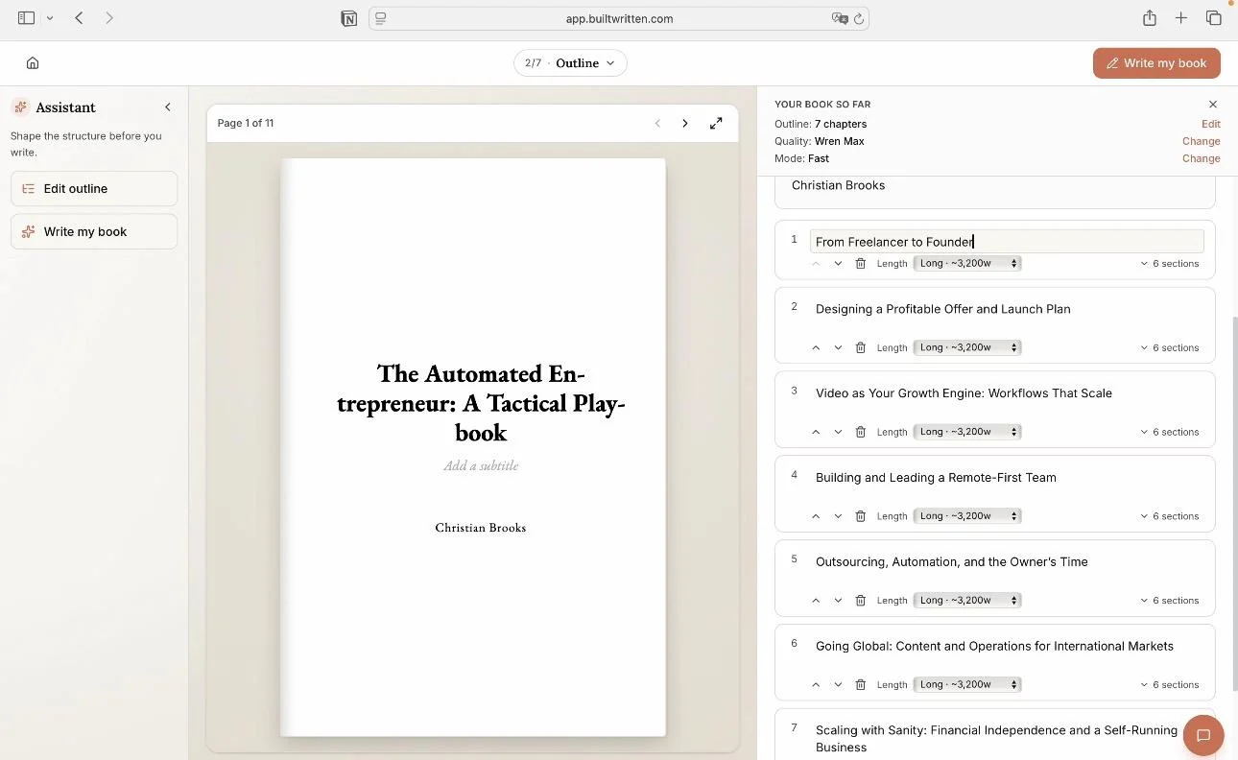The image size is (1238, 760).
Task: Open the 2/7 Outline step dropdown
Action: [571, 63]
